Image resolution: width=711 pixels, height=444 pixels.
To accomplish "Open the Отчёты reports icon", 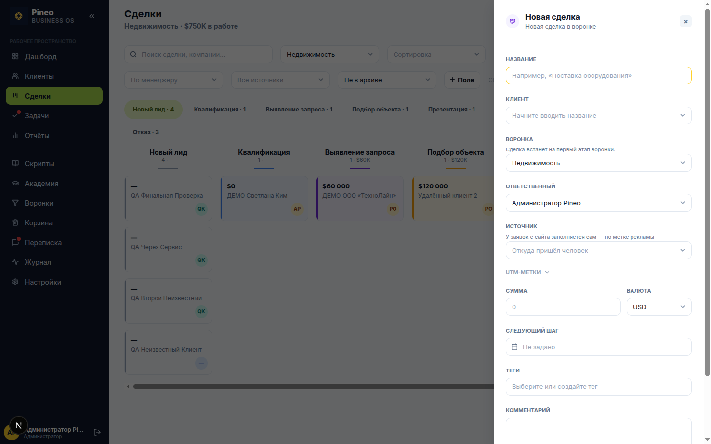I will point(15,135).
